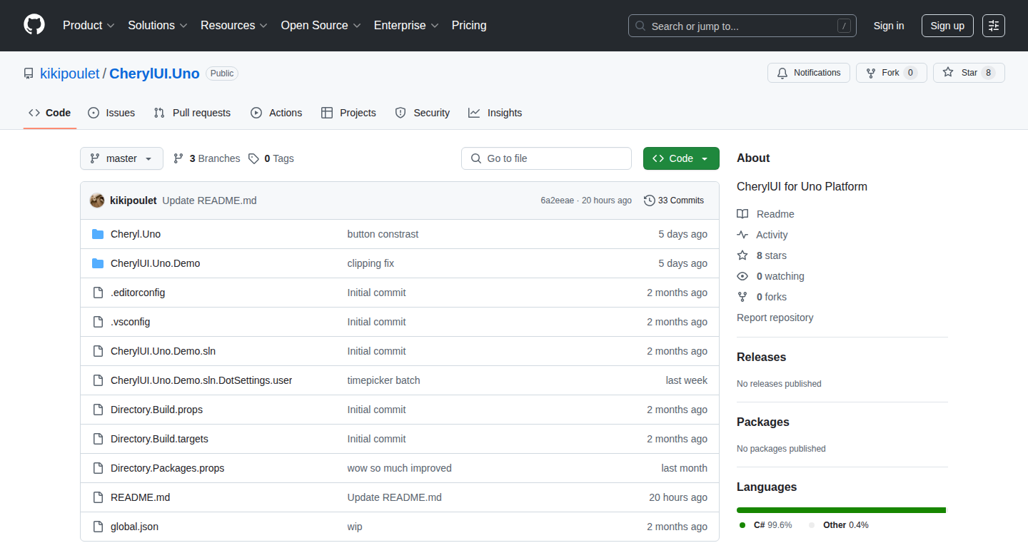Click the Fork button

click(x=891, y=73)
